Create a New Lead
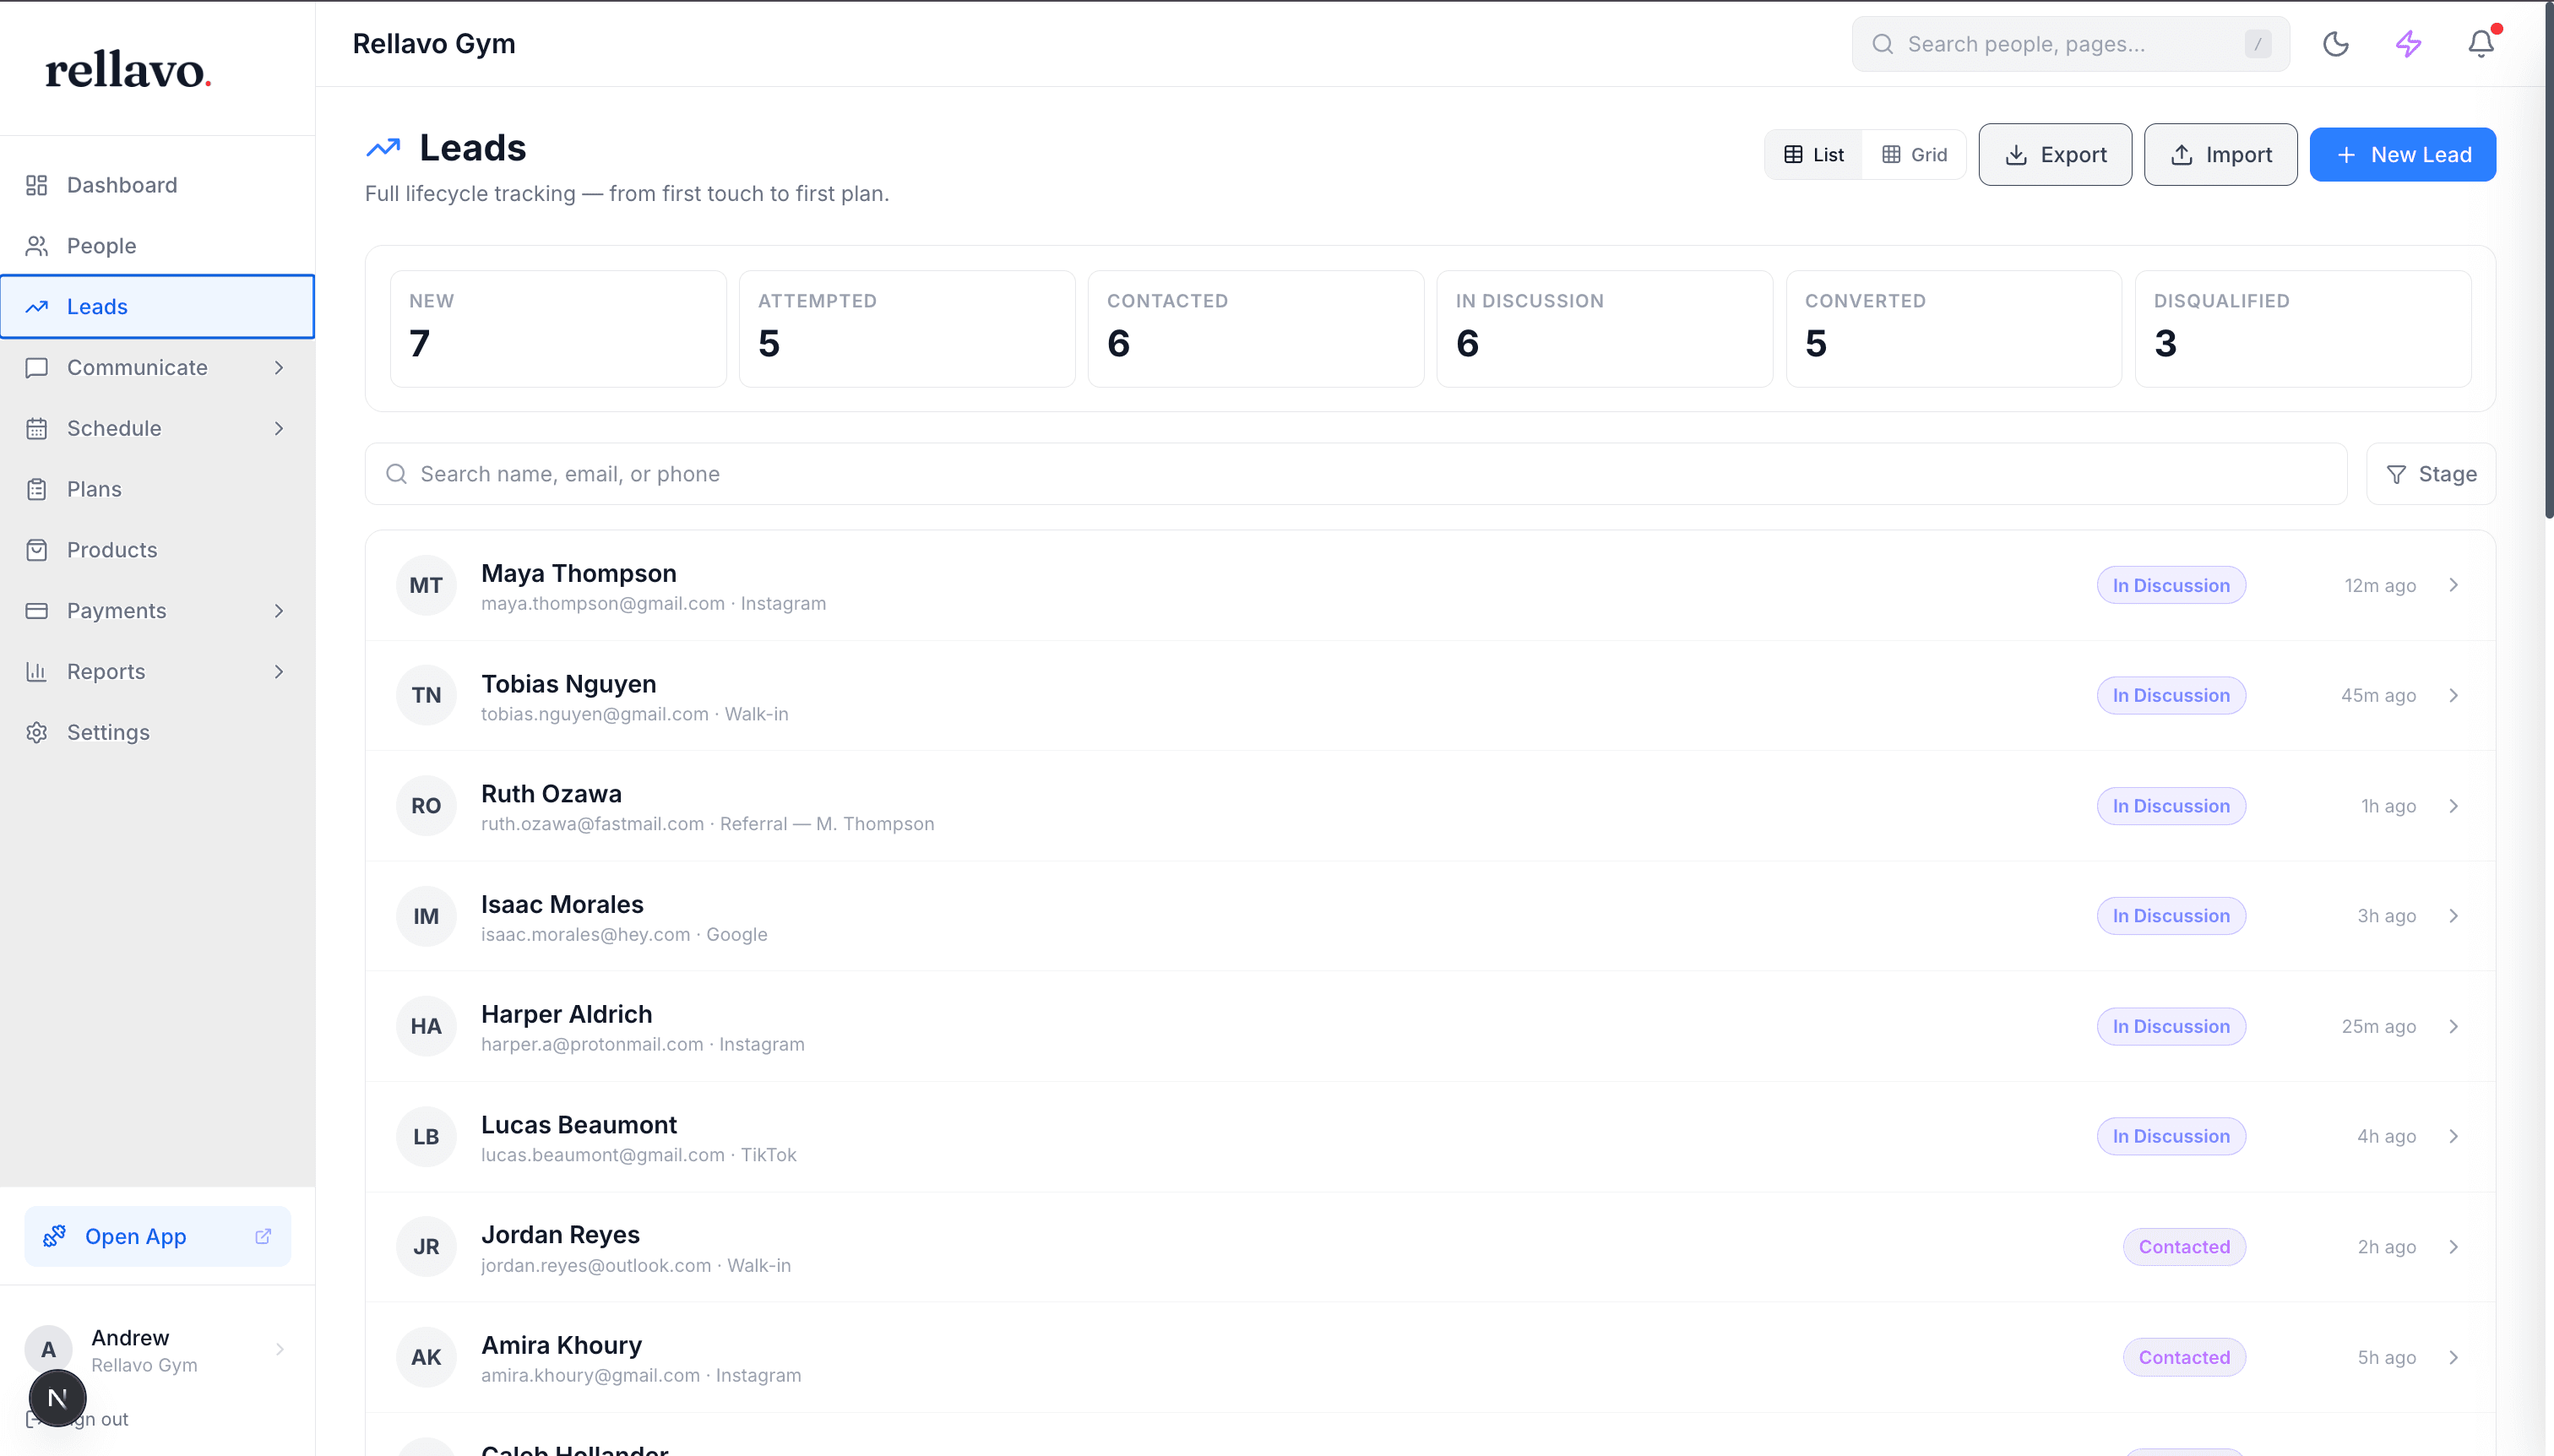Screen dimensions: 2554x1456 pyautogui.click(x=2402, y=155)
